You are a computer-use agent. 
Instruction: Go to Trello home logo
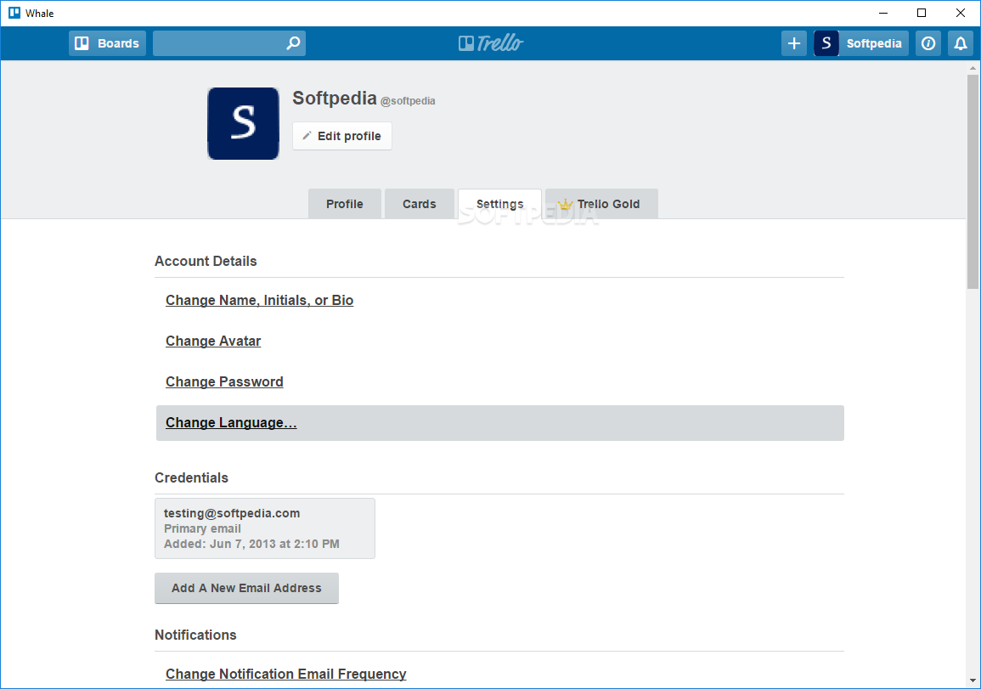[x=491, y=43]
